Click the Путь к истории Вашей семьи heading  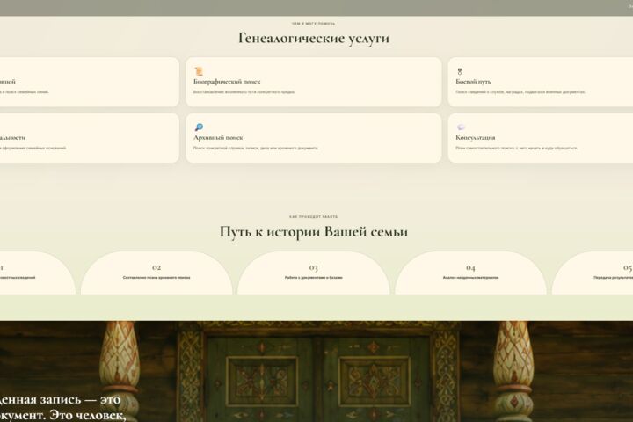coord(314,232)
